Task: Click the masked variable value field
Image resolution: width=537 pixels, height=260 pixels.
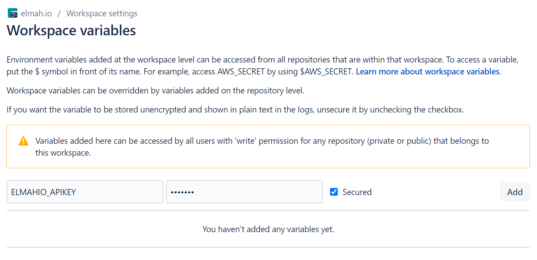Action: 244,192
